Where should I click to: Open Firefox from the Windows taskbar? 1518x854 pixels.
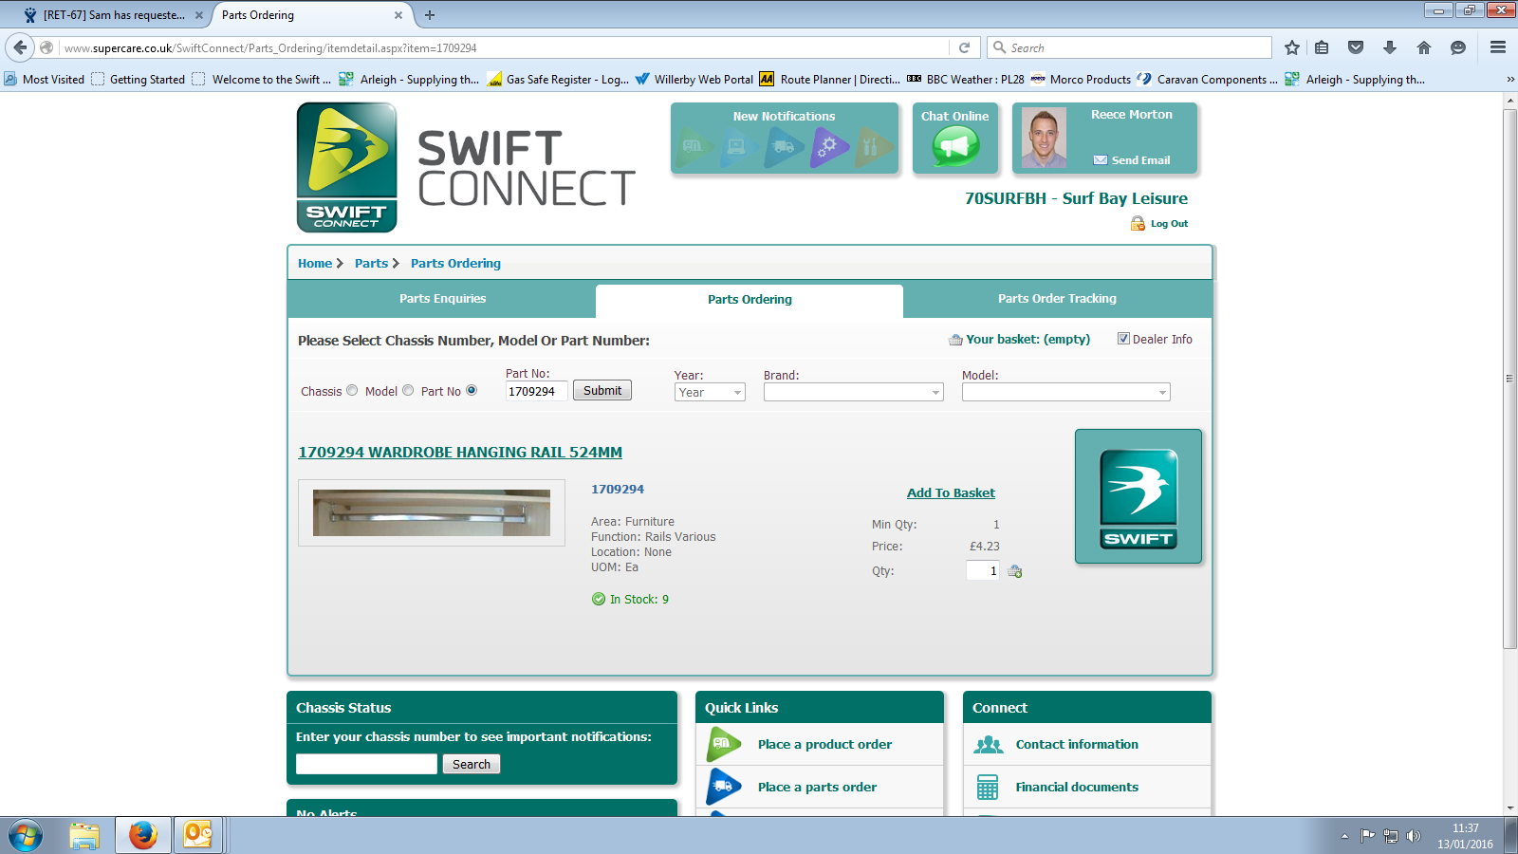tap(143, 835)
